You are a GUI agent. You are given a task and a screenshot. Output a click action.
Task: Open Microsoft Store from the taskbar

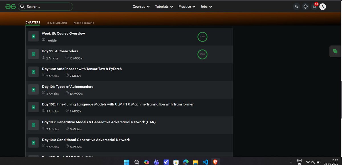(x=176, y=162)
